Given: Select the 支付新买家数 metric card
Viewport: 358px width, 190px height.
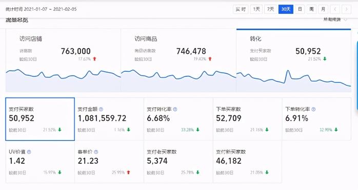Looking at the screenshot, I should point(248,162).
